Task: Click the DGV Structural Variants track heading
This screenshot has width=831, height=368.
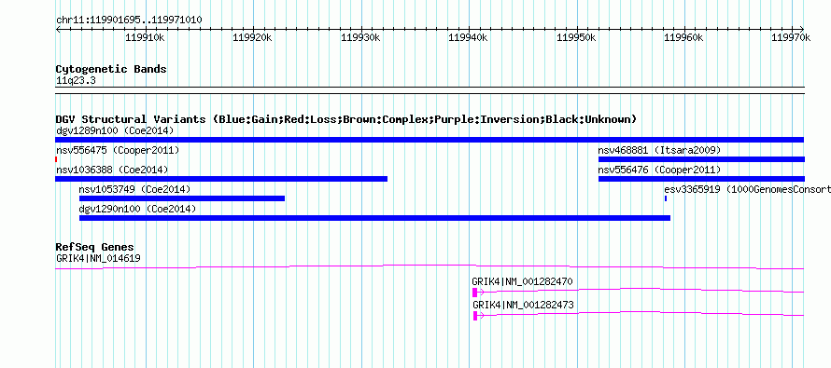Action: point(345,119)
